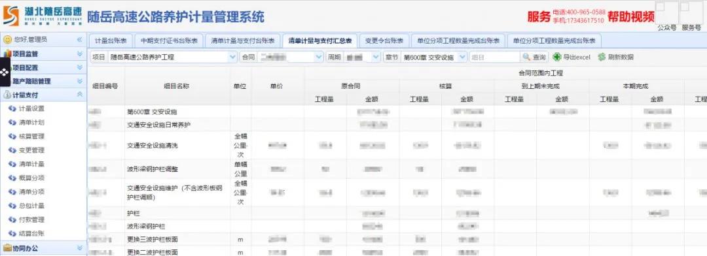Screen dimensions: 707x256
Task: Collapse the 计量支付 section chevron
Action: (x=80, y=95)
